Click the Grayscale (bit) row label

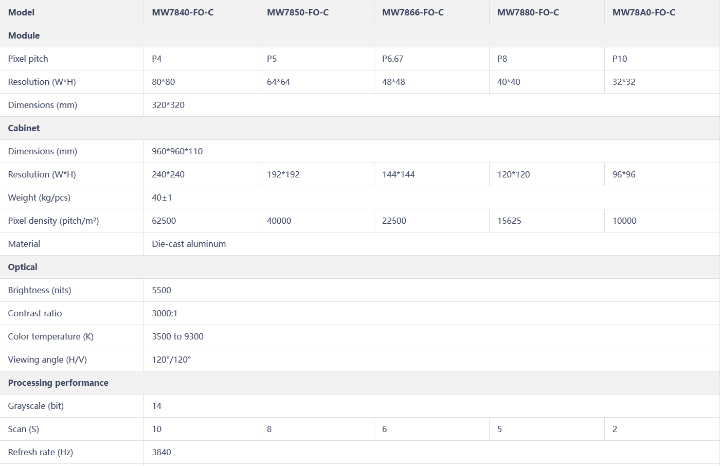[36, 406]
